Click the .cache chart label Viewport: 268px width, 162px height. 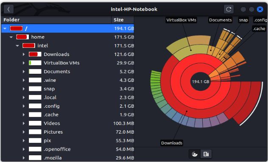pos(259,29)
